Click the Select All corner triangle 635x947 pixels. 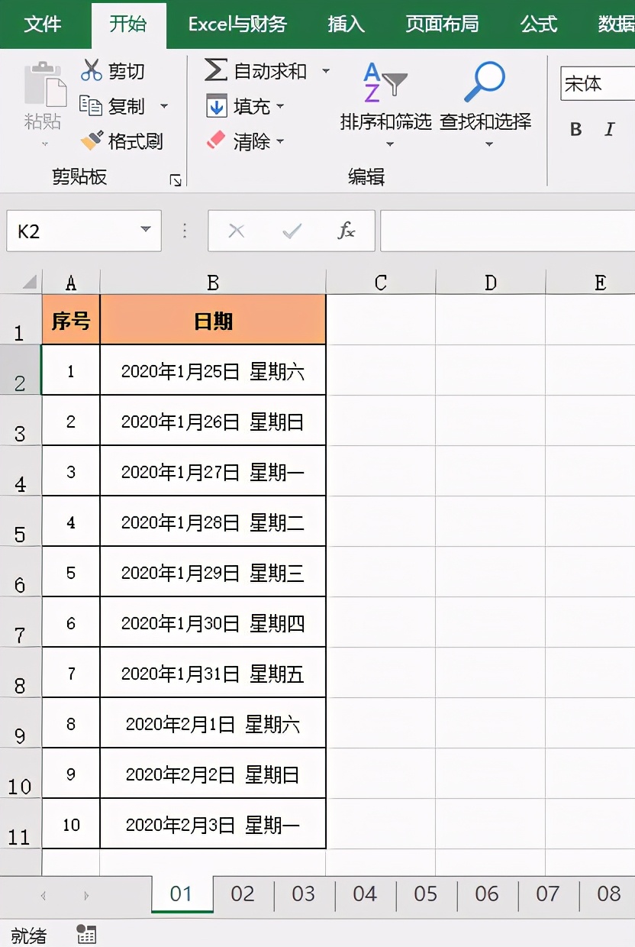pyautogui.click(x=29, y=283)
